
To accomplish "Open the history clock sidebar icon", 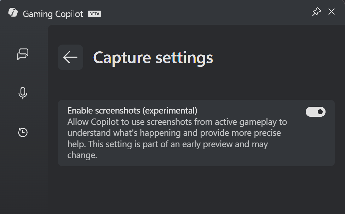I will click(23, 132).
